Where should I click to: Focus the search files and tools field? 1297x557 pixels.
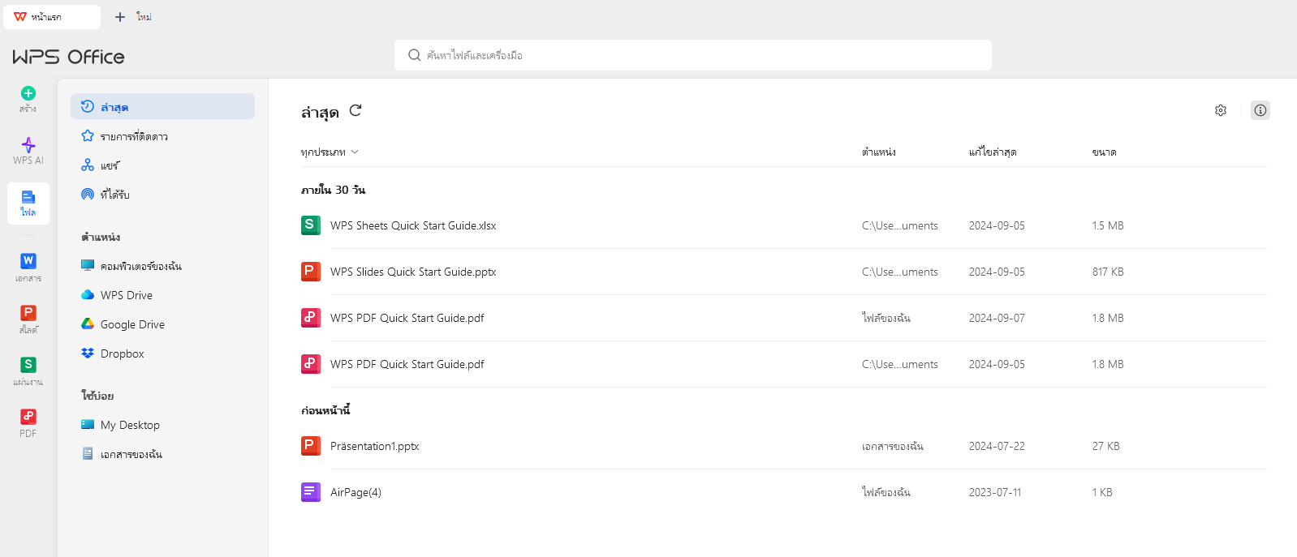tap(693, 55)
